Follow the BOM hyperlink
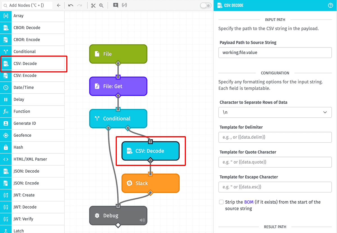The height and width of the screenshot is (233, 337). point(249,202)
